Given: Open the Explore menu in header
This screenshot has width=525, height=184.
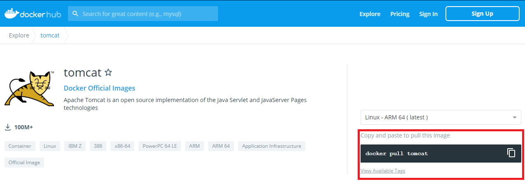Looking at the screenshot, I should (x=370, y=14).
